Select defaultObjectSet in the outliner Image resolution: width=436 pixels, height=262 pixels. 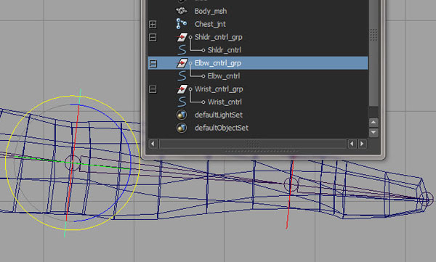point(222,128)
